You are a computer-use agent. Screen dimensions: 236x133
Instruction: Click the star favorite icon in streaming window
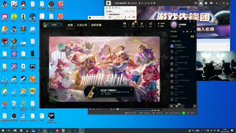pyautogui.click(x=145, y=3)
